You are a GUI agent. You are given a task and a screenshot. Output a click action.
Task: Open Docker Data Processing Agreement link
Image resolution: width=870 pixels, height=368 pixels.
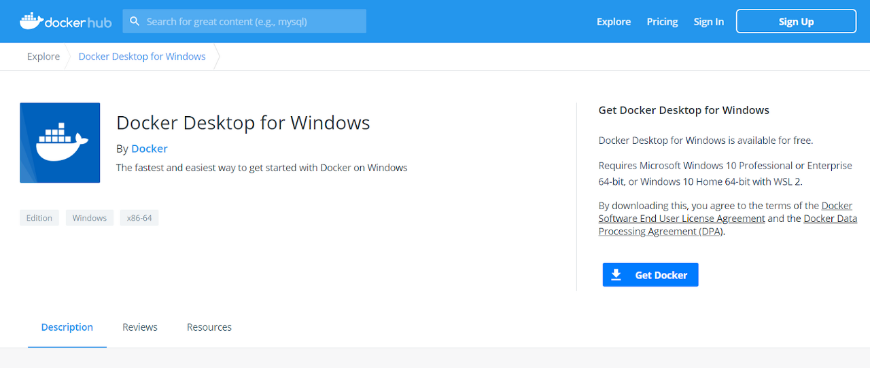pyautogui.click(x=728, y=225)
